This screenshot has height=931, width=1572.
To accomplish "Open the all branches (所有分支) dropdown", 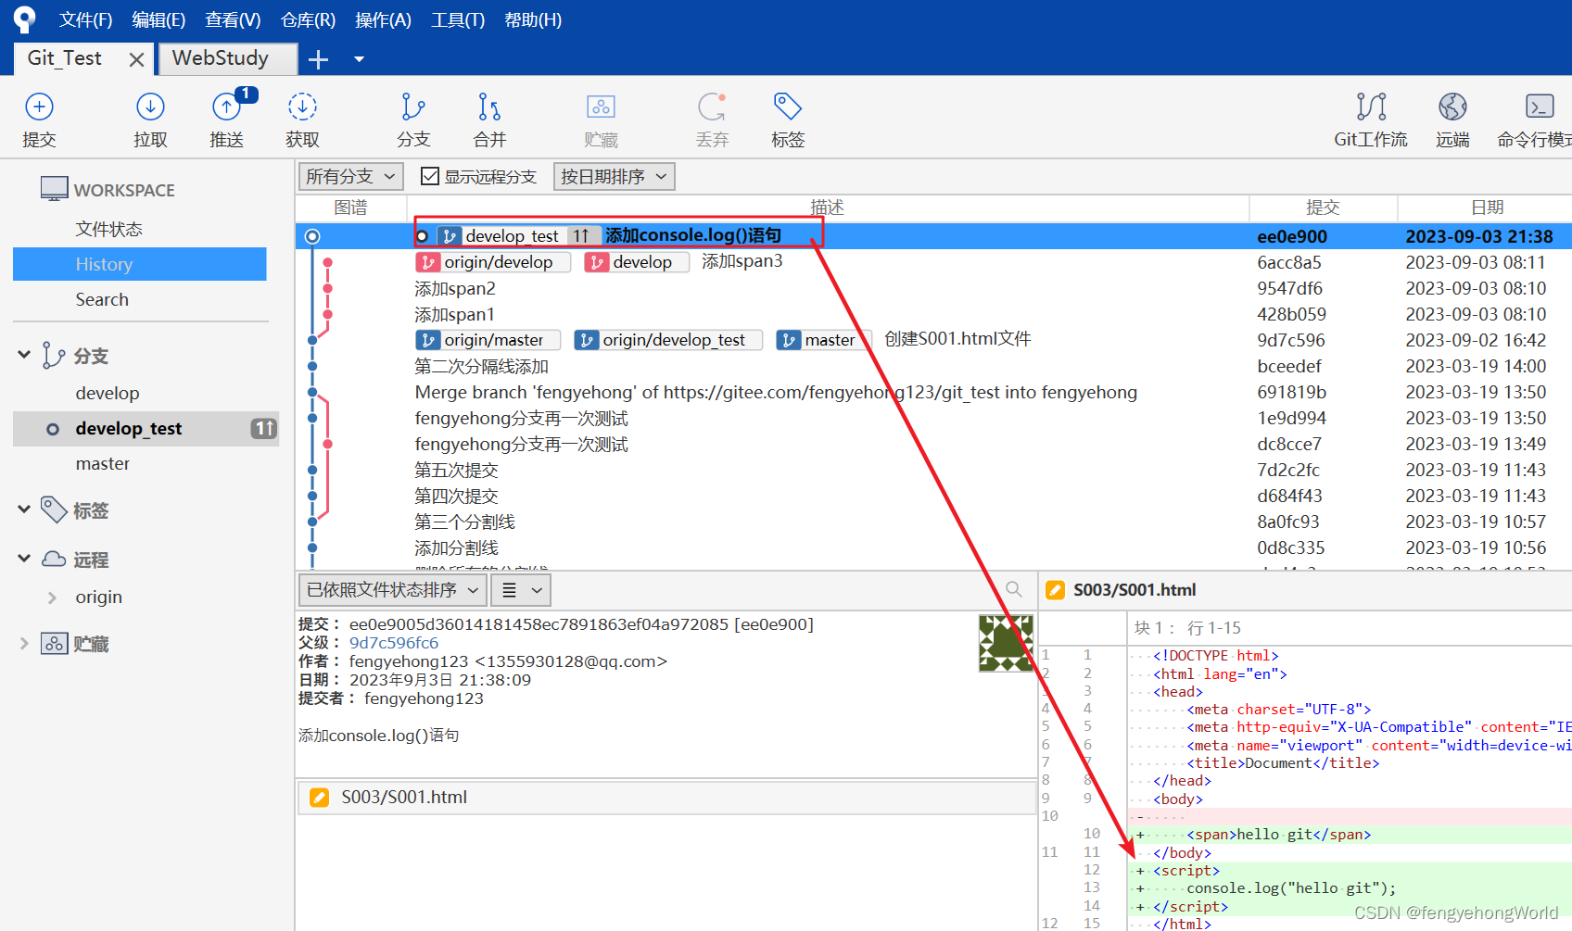I will (x=351, y=176).
